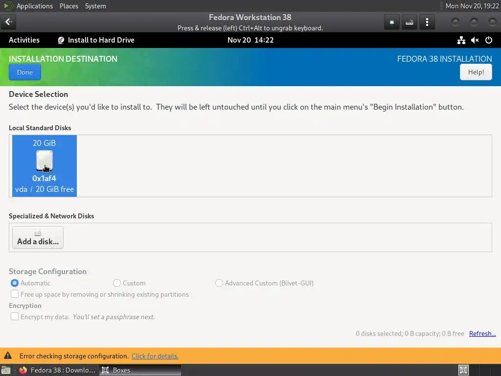Open the host Applications menu logo

[x=8, y=6]
